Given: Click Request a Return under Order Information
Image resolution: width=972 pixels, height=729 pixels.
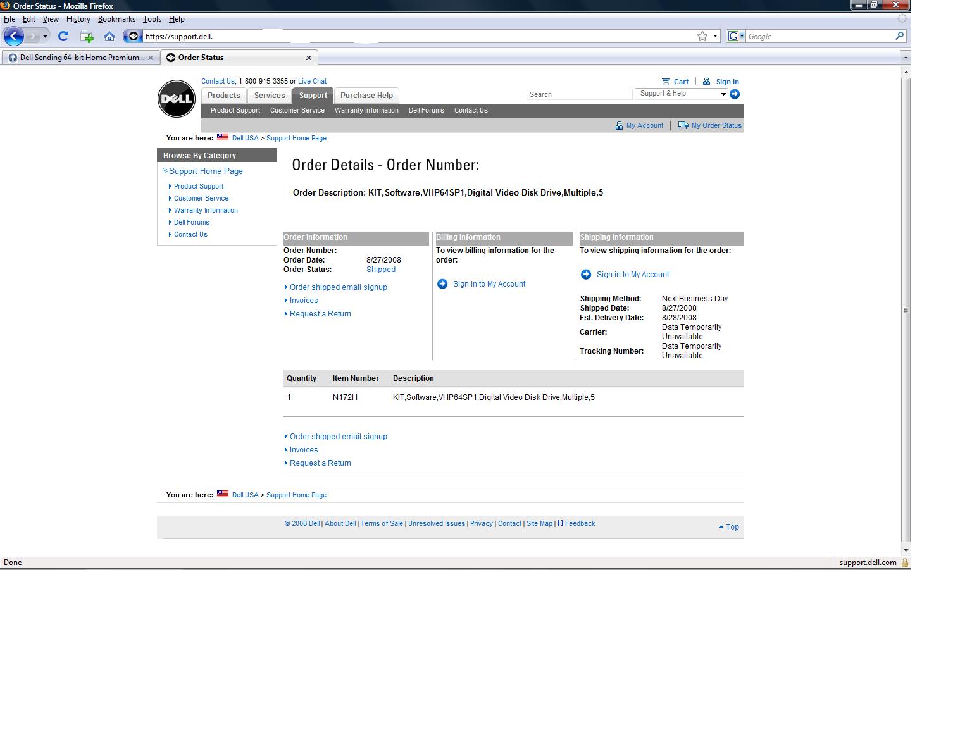Looking at the screenshot, I should coord(320,314).
